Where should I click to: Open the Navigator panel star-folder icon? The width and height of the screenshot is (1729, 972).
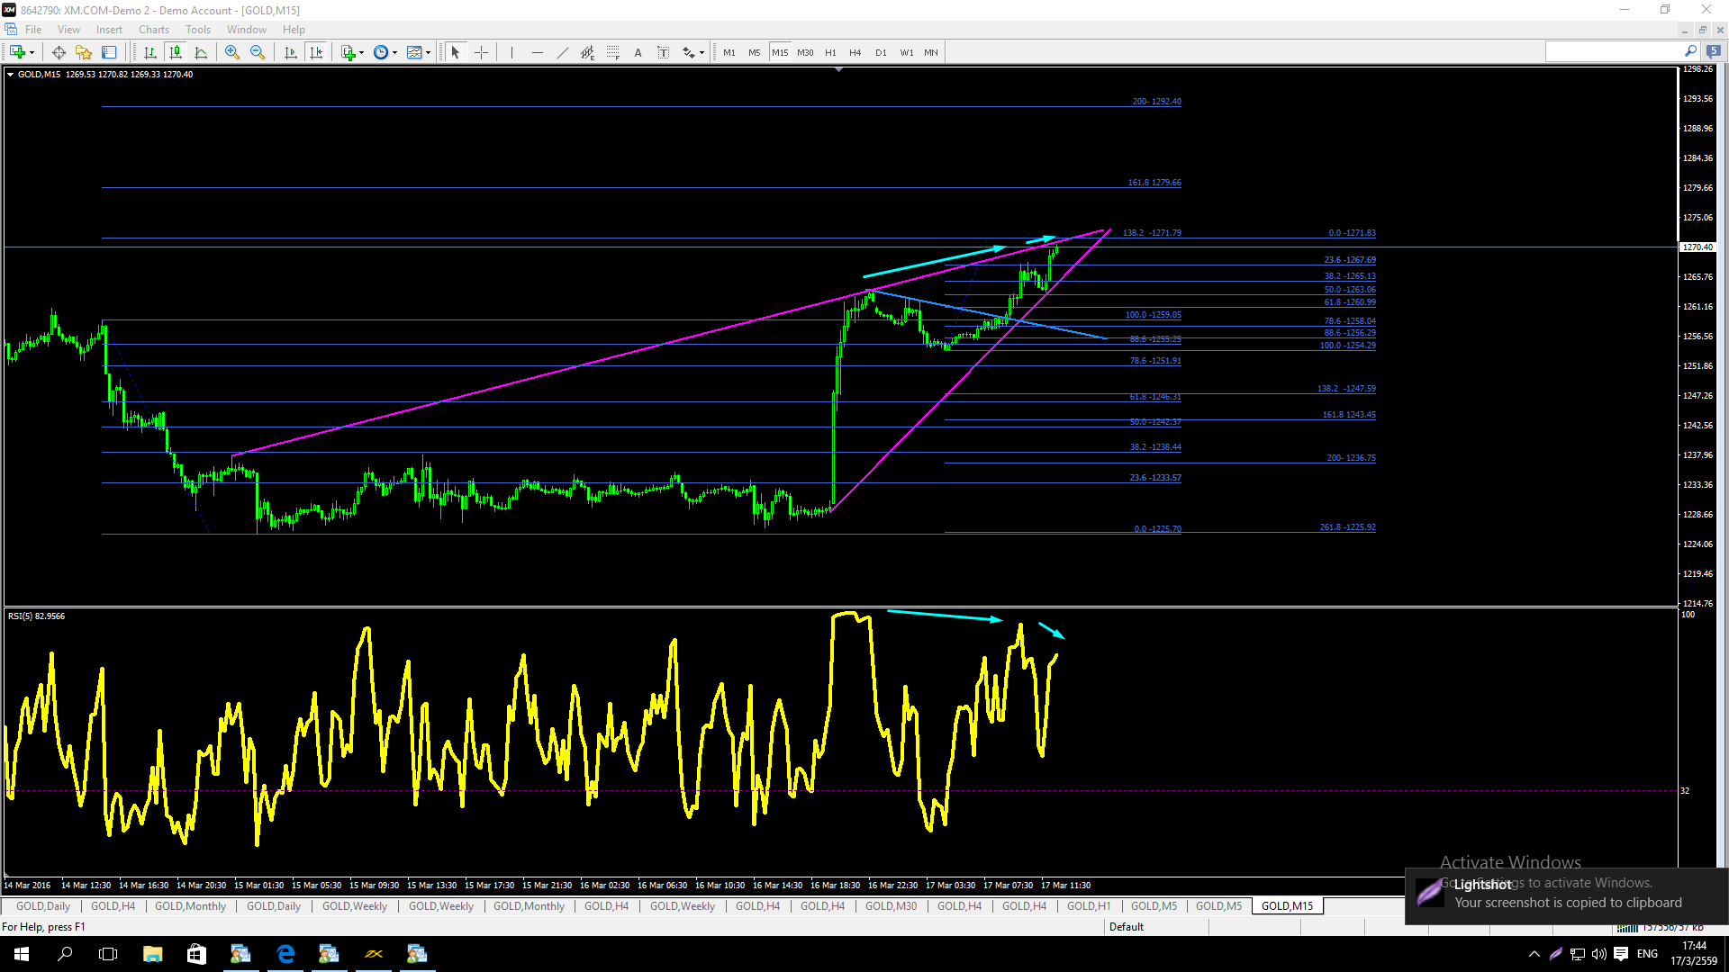point(84,52)
